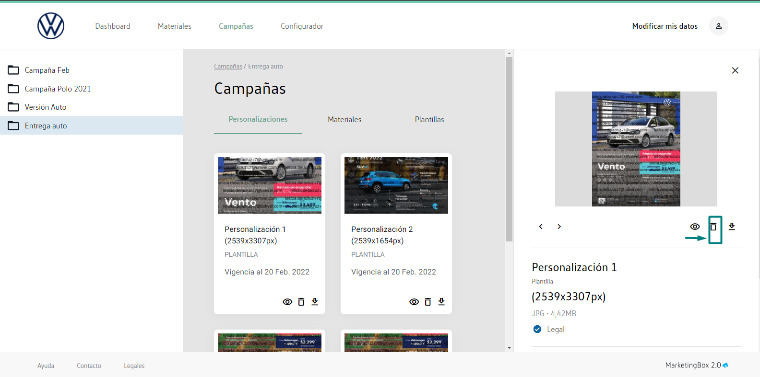Show next item with right chevron
This screenshot has width=760, height=377.
[x=559, y=227]
